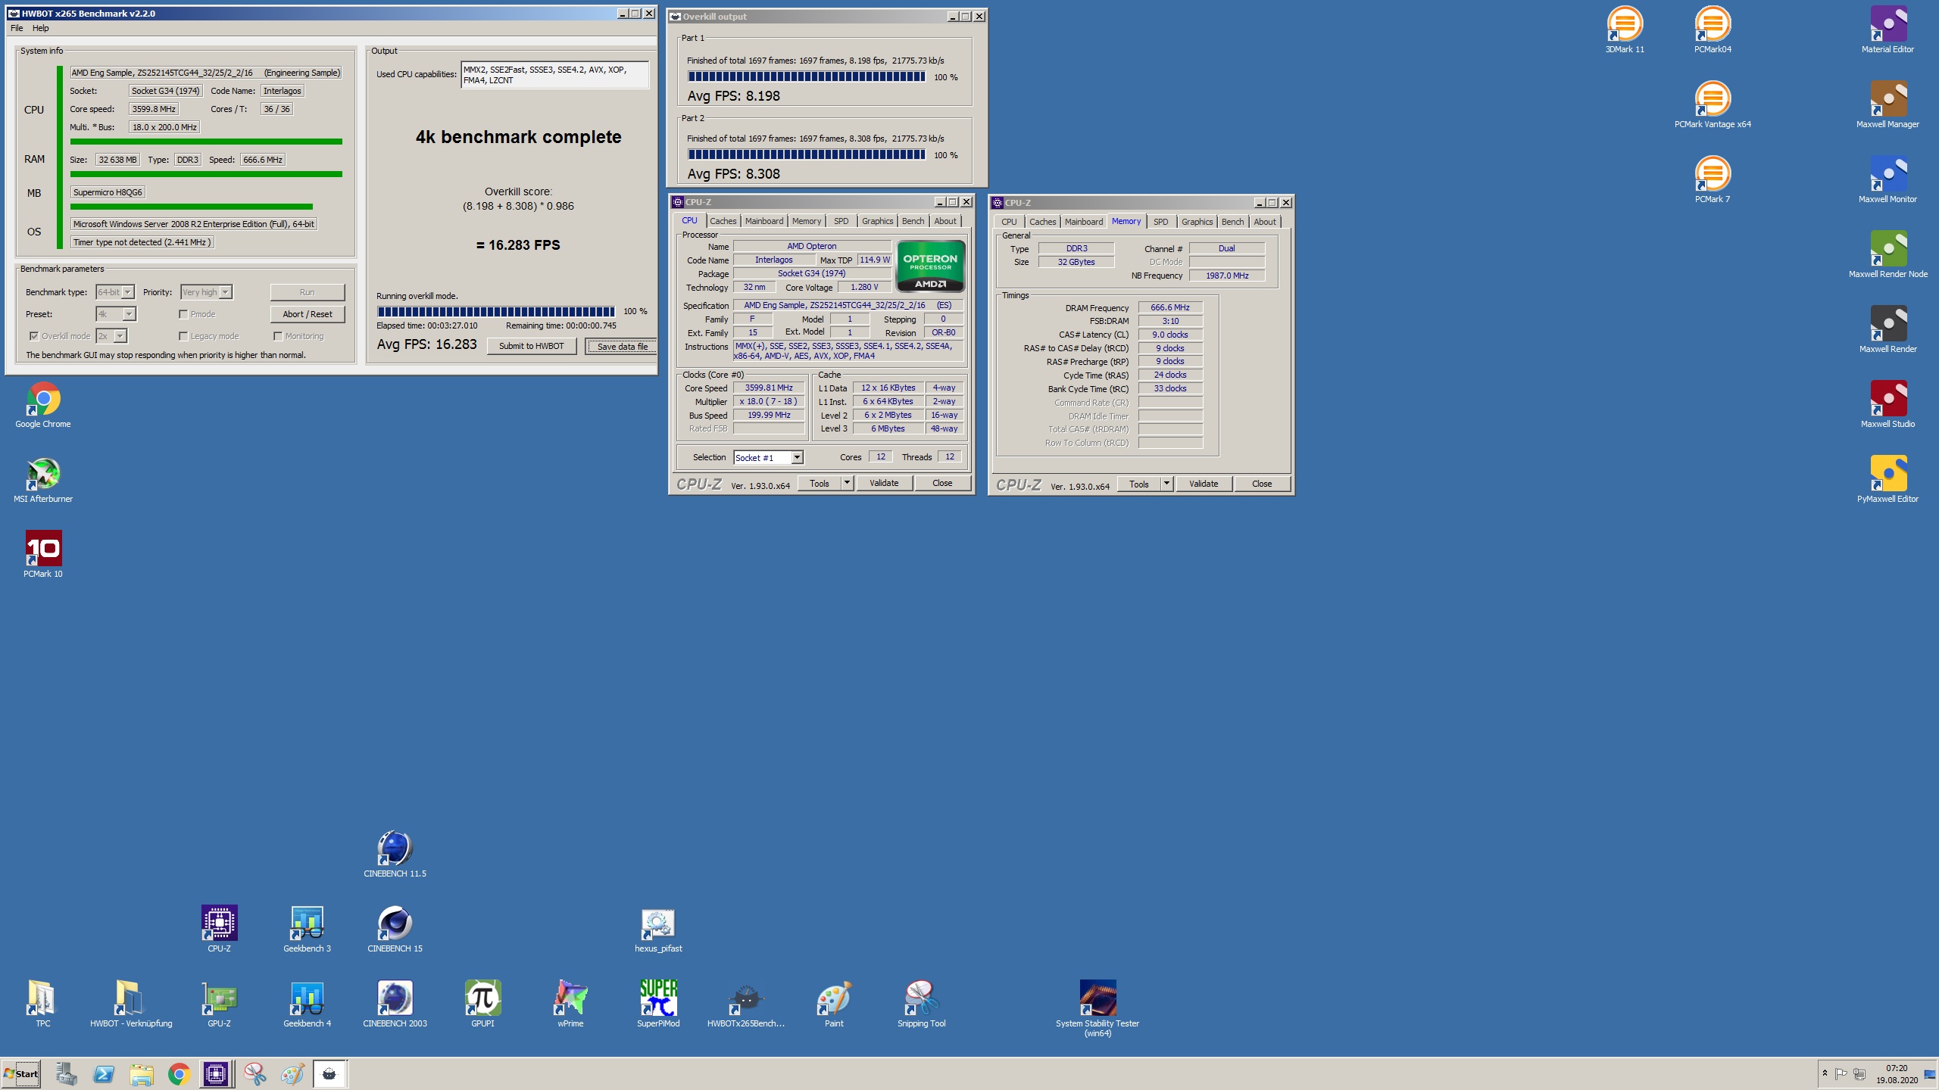Expand the Preset 4k dropdown
Image resolution: width=1939 pixels, height=1090 pixels.
[129, 314]
